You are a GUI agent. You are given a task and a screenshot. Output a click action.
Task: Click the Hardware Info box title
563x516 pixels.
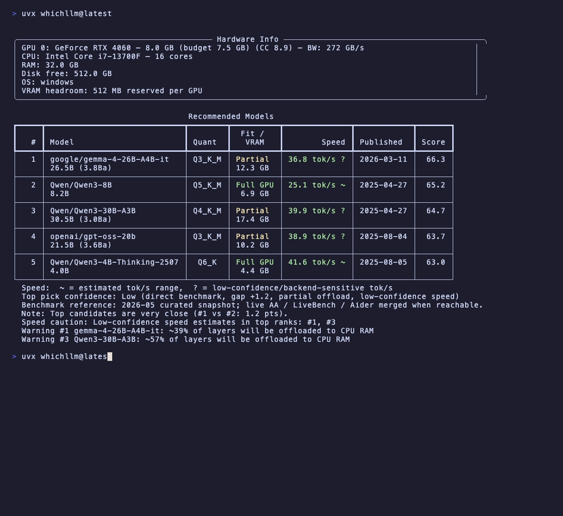click(248, 39)
